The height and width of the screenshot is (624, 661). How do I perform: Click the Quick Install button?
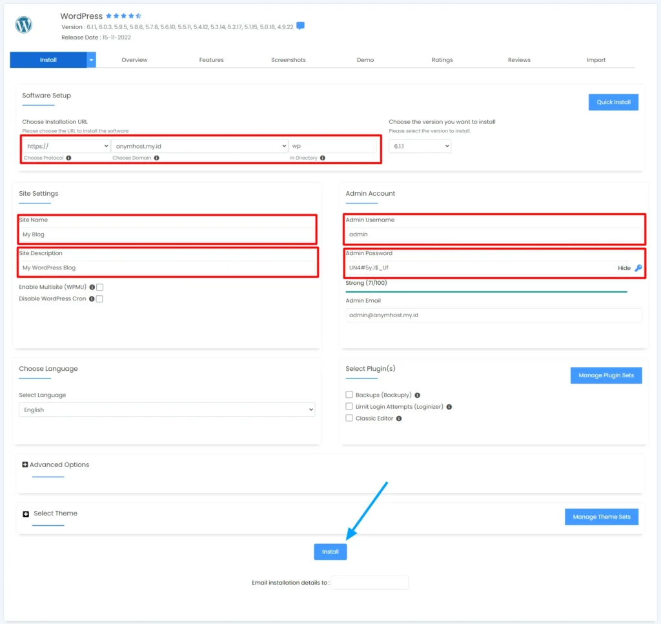pyautogui.click(x=613, y=102)
